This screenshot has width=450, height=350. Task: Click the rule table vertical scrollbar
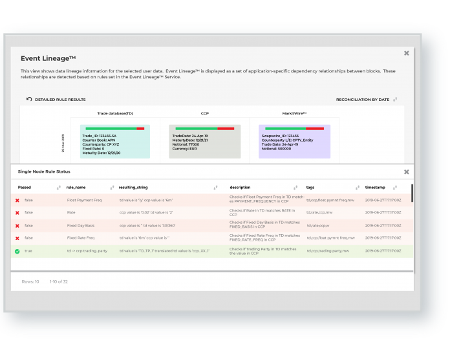pos(412,193)
